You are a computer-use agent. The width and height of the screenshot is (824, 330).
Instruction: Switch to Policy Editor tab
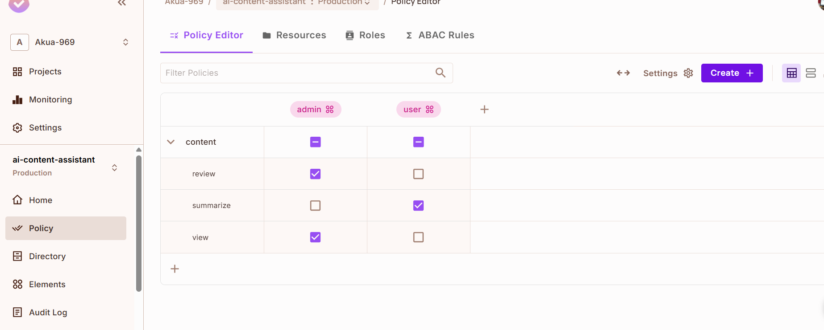[x=206, y=35]
